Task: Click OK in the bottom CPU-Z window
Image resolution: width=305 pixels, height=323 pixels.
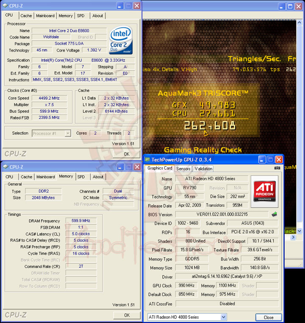Action: click(127, 315)
